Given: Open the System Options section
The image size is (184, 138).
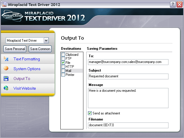Looking at the screenshot, I should coord(27,69).
